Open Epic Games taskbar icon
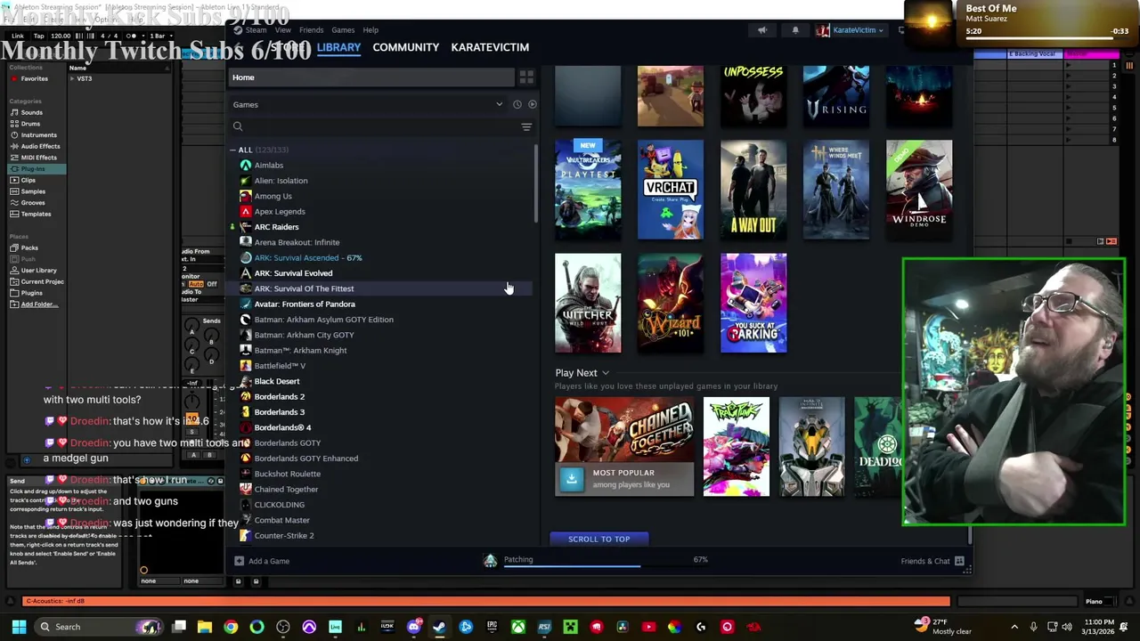 pos(492,627)
